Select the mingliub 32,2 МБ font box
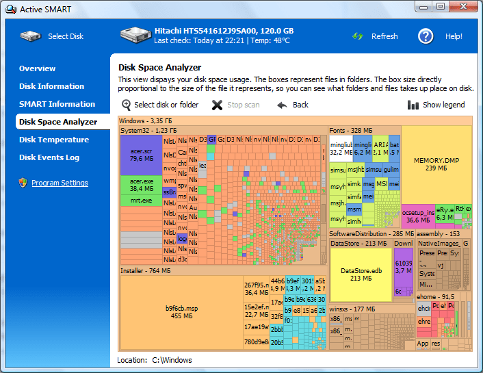Screen dimensions: 483x373 coord(341,149)
